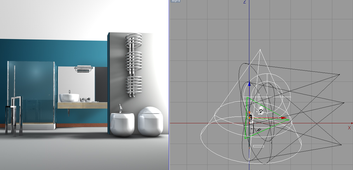The image size is (353, 170).
Task: Click the rendered bathroom preview image
Action: tap(84, 85)
